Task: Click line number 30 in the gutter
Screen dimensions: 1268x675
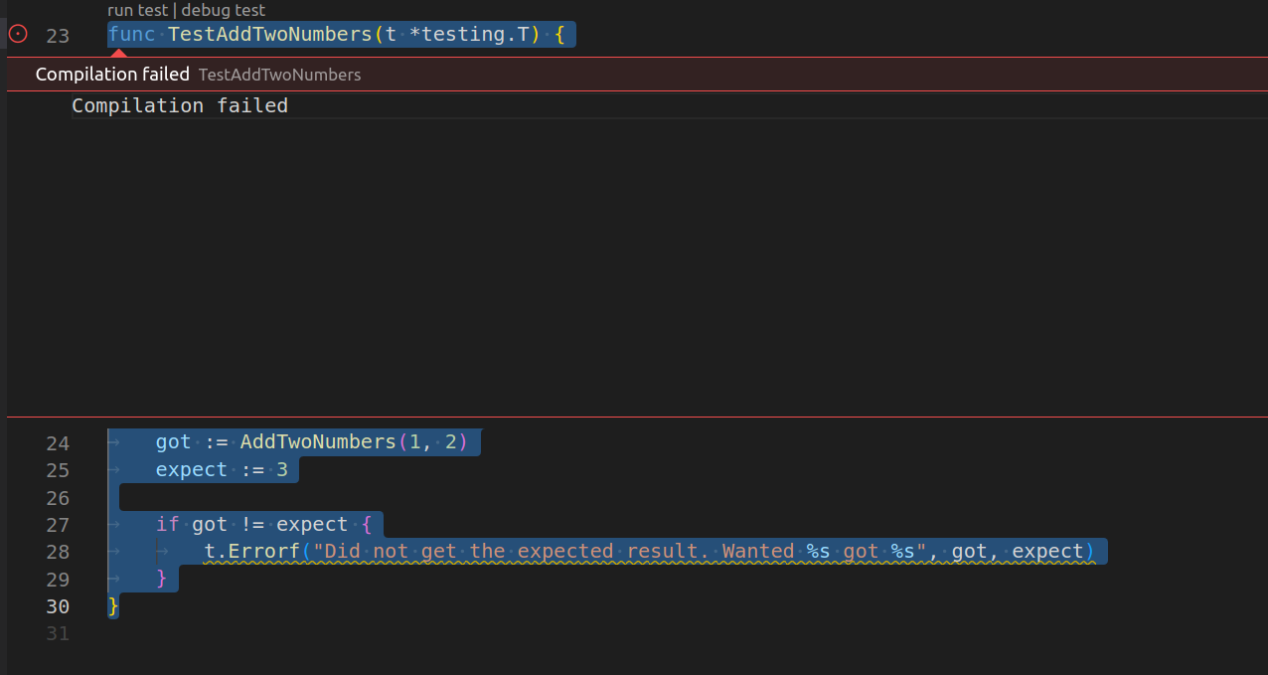Action: pyautogui.click(x=58, y=606)
